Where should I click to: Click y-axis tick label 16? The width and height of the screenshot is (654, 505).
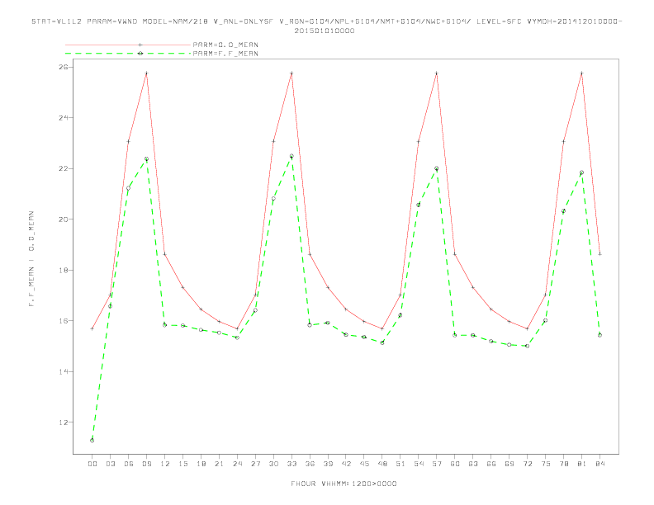tap(63, 321)
